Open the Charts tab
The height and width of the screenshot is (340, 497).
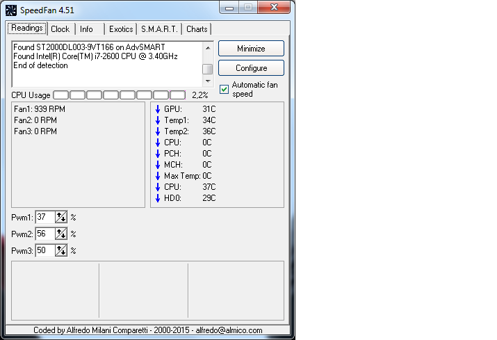[197, 29]
